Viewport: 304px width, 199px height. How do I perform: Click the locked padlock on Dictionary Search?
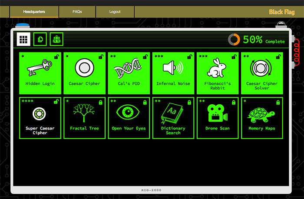pyautogui.click(x=189, y=102)
